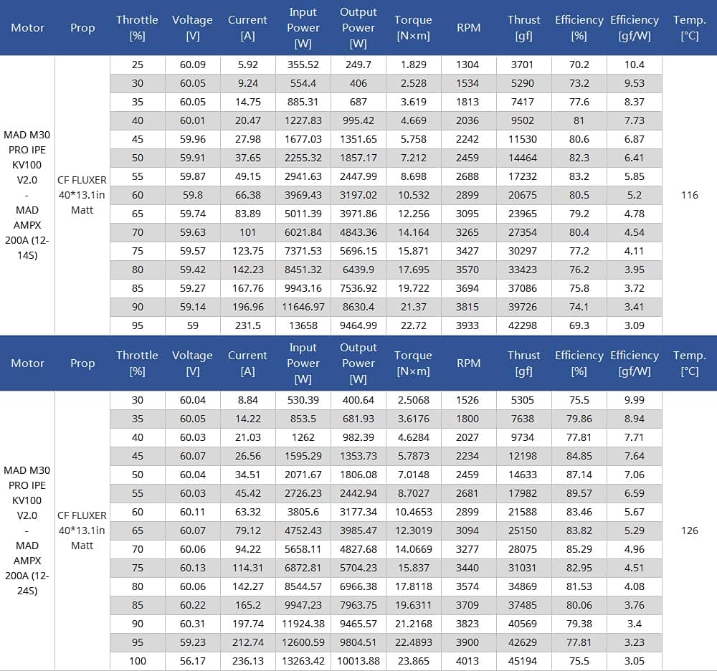Click the 10.4 gf/W efficiency cell
The image size is (717, 671).
click(x=634, y=65)
